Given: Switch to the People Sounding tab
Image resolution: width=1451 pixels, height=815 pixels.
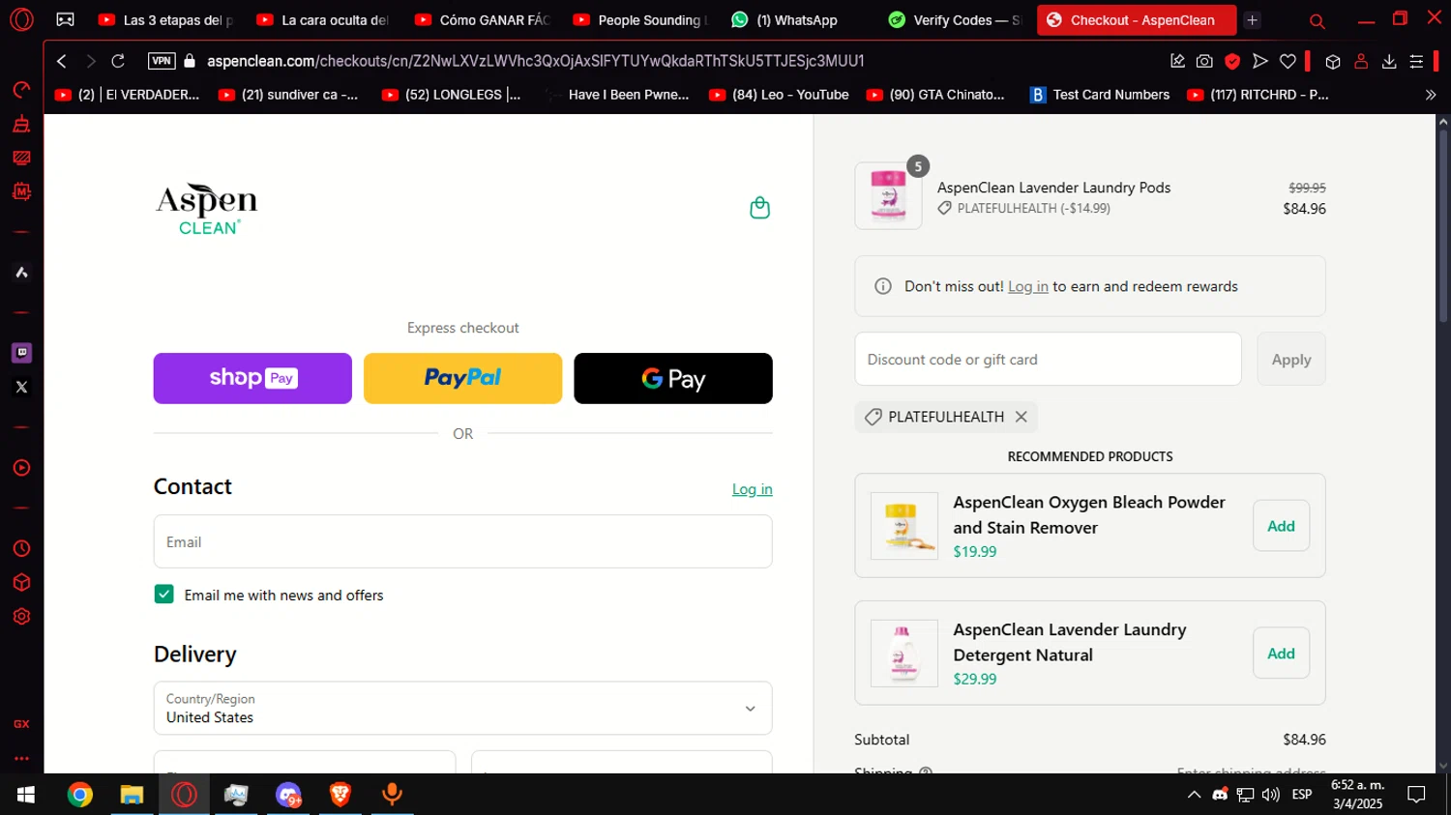Looking at the screenshot, I should click(641, 19).
